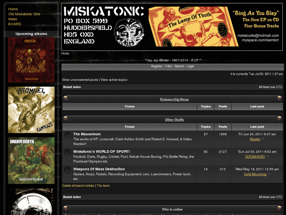This screenshot has height=215, width=286.
Task: Click the Miskatonic banner skull logo
Action: coord(129,32)
